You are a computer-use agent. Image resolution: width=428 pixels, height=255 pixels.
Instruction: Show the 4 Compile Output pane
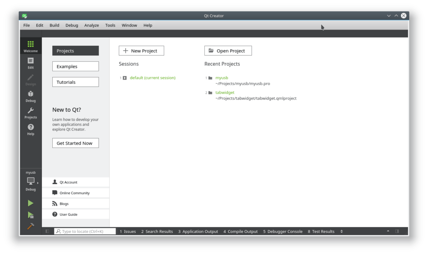pyautogui.click(x=240, y=231)
